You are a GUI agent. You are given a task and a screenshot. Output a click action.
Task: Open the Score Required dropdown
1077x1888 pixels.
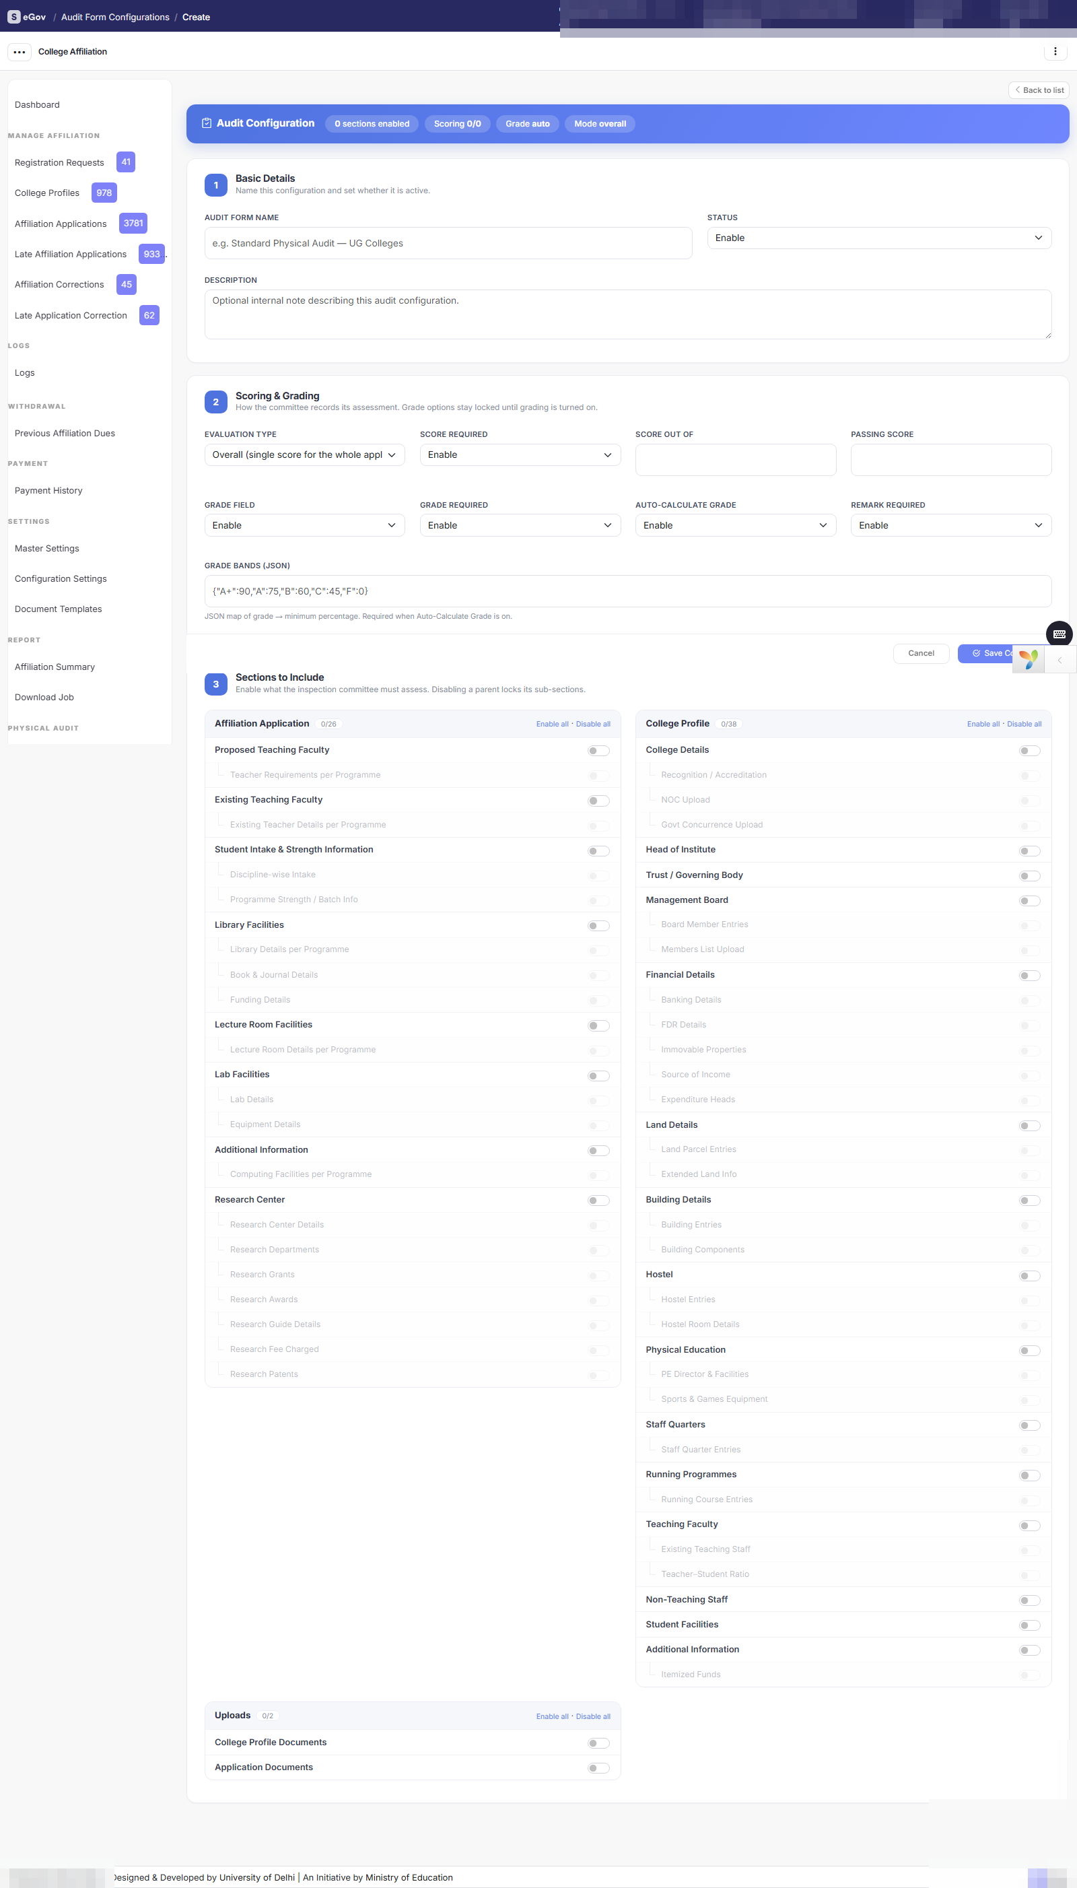click(520, 455)
